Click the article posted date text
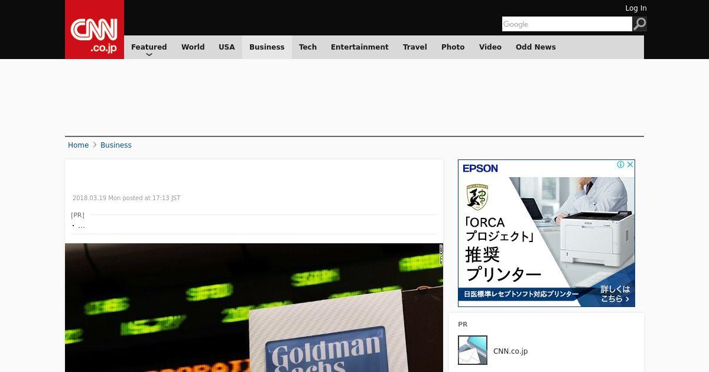709x372 pixels. (126, 198)
